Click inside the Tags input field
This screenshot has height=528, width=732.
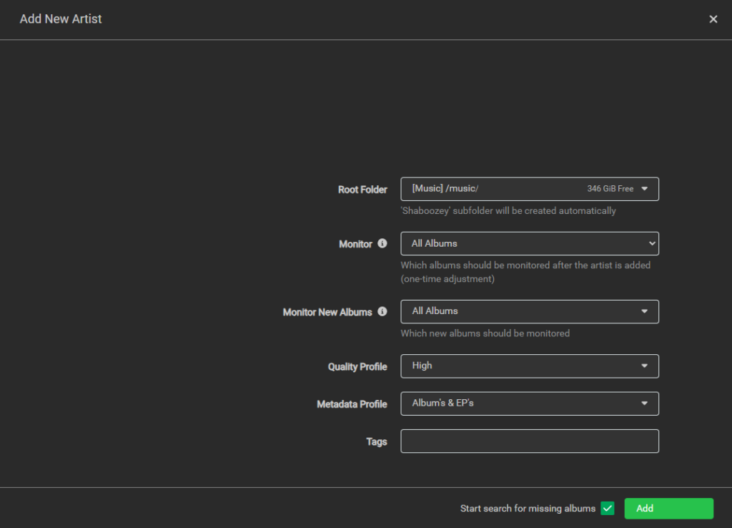(x=529, y=441)
